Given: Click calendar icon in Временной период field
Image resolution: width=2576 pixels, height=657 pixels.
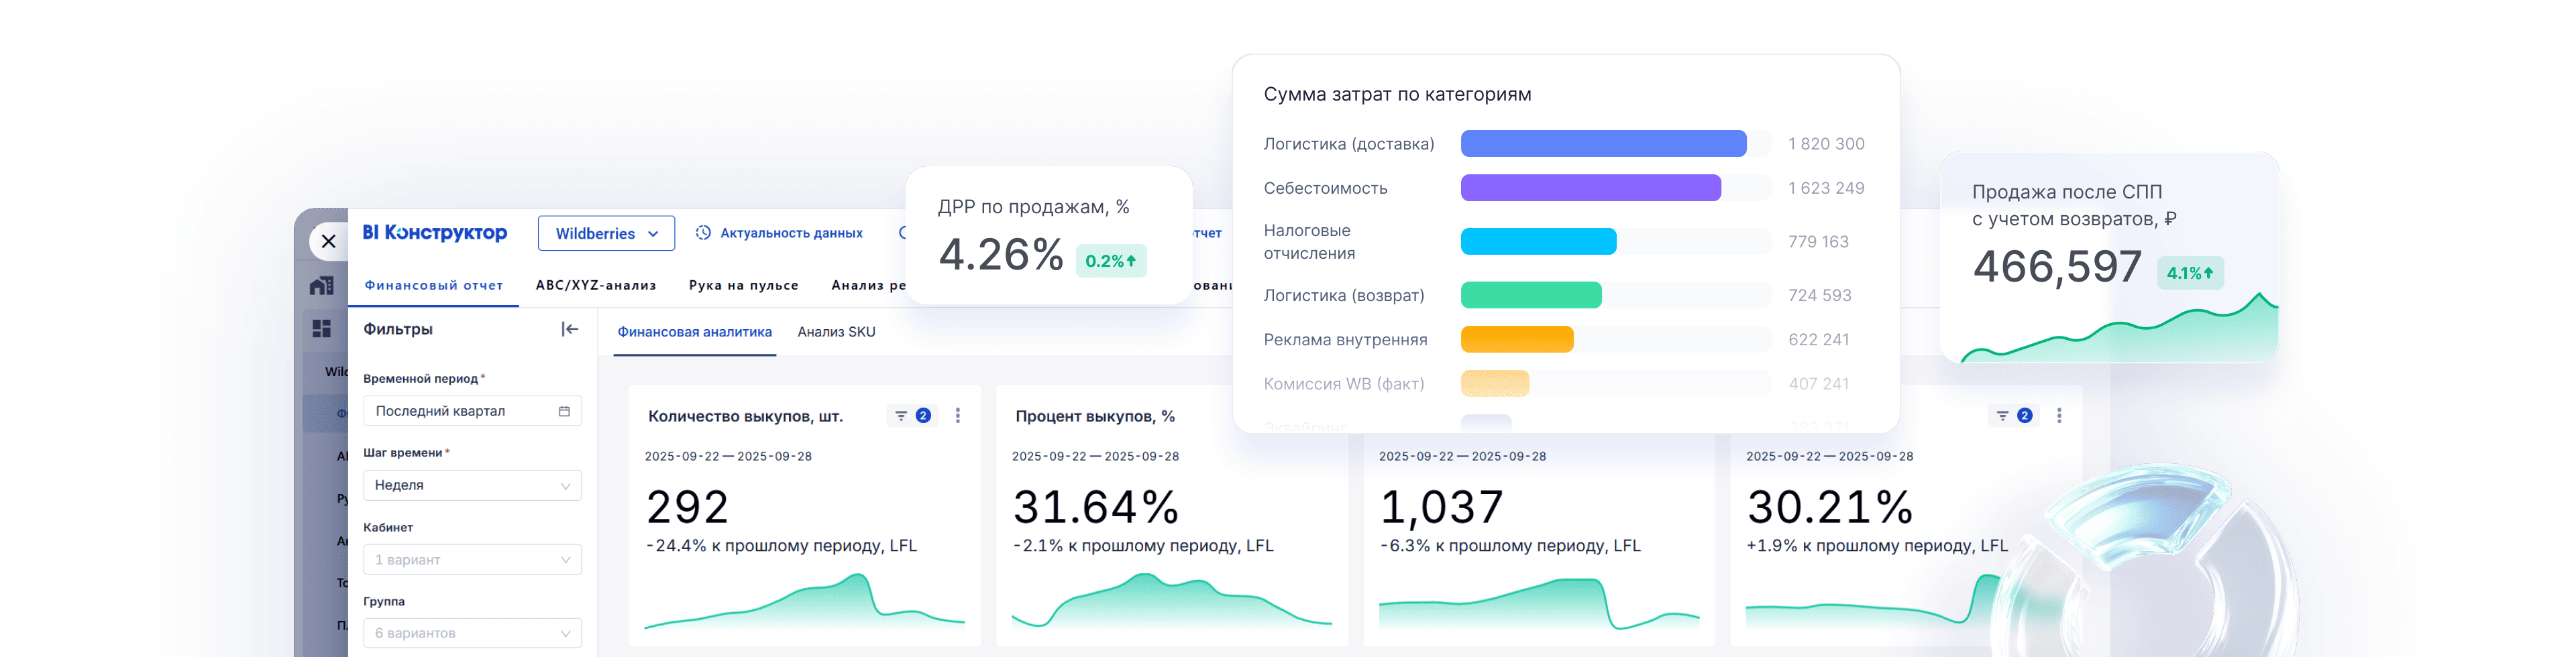Looking at the screenshot, I should (x=564, y=411).
